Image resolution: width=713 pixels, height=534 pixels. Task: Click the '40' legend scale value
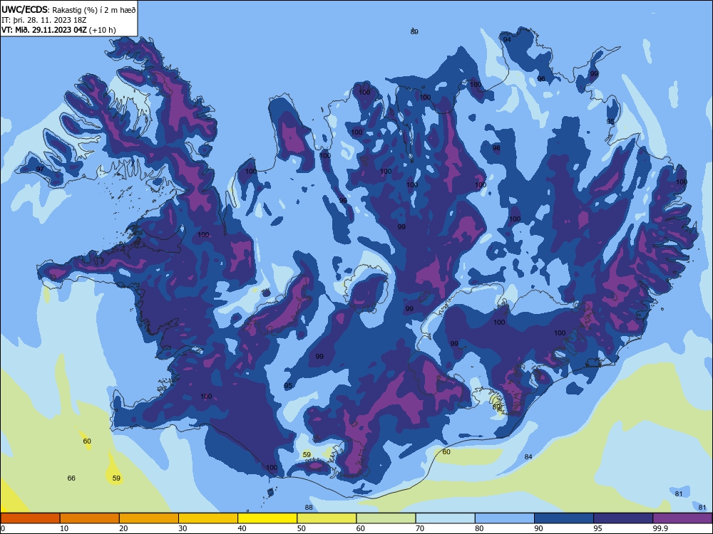pyautogui.click(x=242, y=528)
